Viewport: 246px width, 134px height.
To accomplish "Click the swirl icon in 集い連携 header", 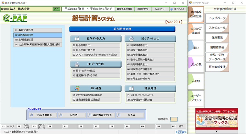I will click(x=77, y=88).
